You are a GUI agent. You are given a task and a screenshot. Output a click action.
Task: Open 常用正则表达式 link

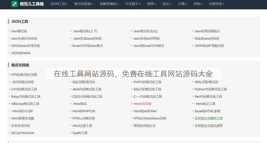(144, 125)
